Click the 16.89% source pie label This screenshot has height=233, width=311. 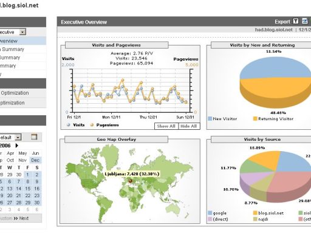[x=257, y=147]
